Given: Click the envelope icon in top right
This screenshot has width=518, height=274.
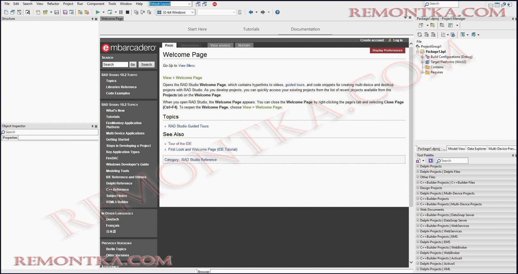Looking at the screenshot, I should (491, 5).
